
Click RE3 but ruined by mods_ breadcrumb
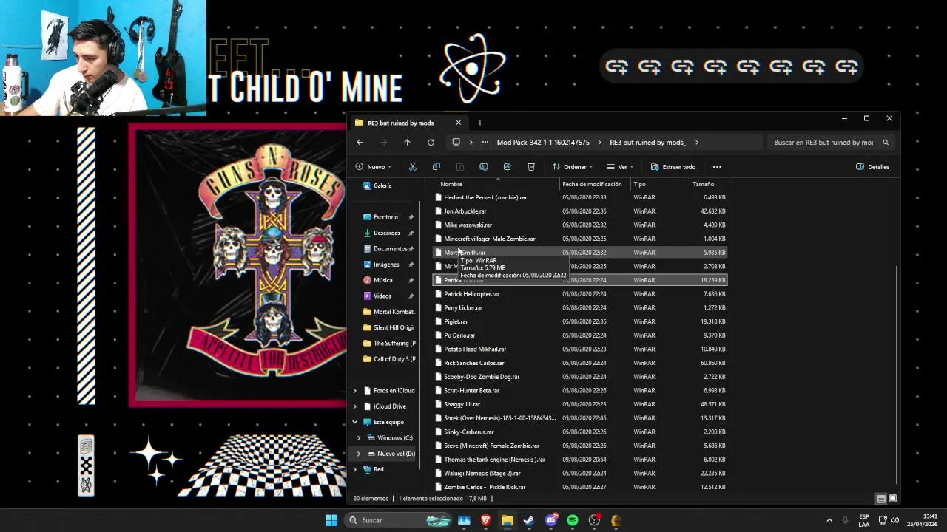[x=647, y=143]
